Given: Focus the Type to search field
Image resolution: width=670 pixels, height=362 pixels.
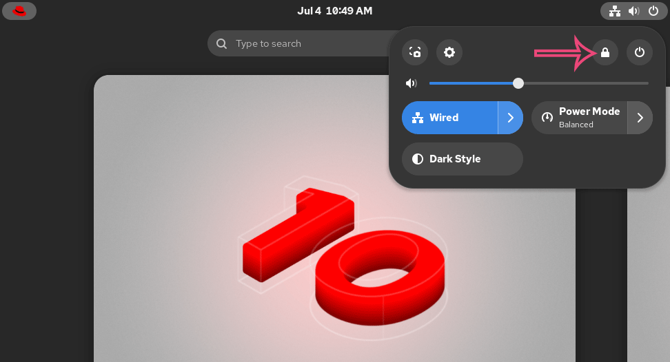Looking at the screenshot, I should 299,43.
